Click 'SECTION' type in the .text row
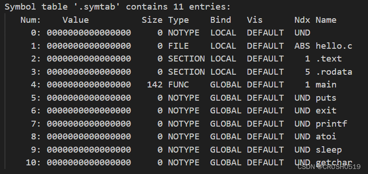 pyautogui.click(x=186, y=59)
